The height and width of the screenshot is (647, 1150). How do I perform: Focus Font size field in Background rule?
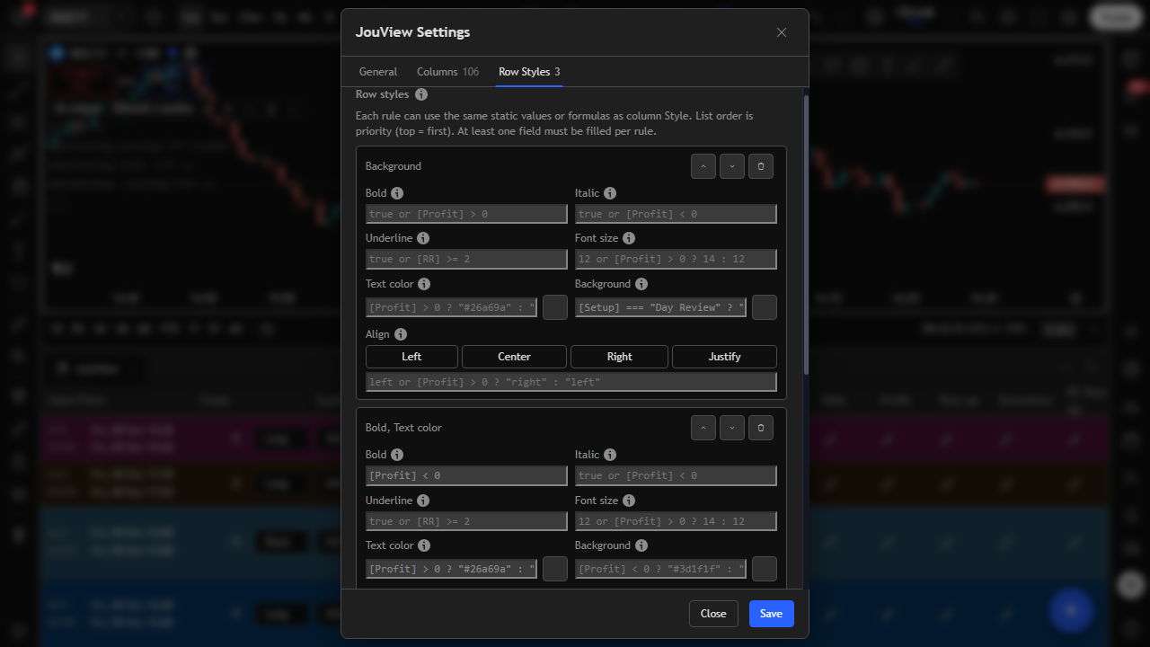676,259
